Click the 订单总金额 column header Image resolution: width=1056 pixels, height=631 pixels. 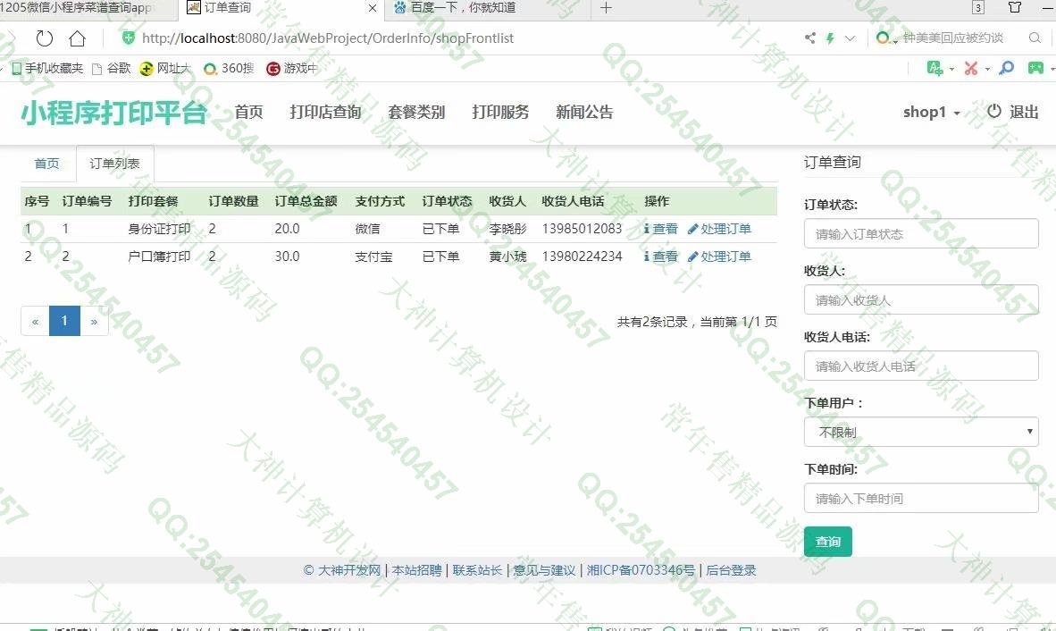click(x=306, y=201)
